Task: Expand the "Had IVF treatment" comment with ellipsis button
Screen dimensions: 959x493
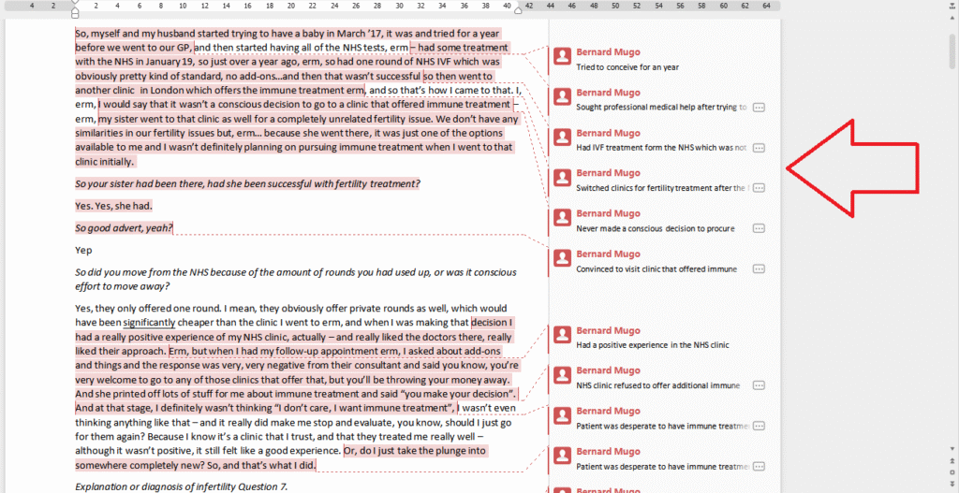Action: tap(759, 148)
